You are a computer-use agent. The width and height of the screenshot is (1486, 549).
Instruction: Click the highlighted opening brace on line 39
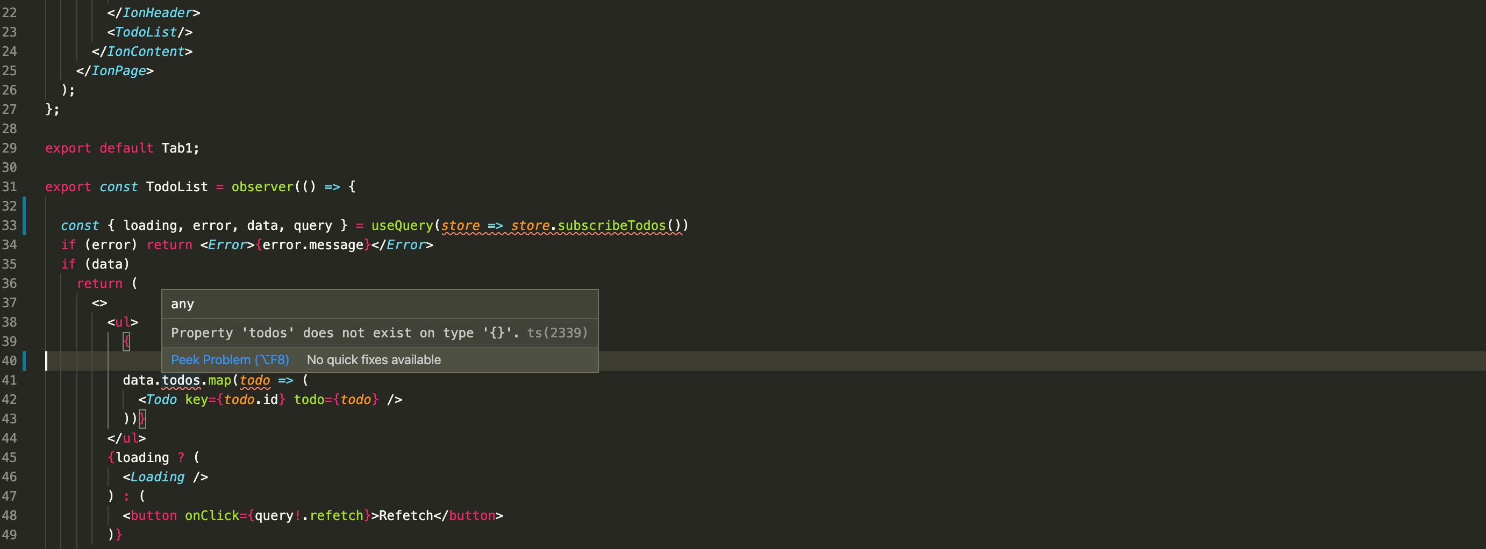pyautogui.click(x=126, y=342)
